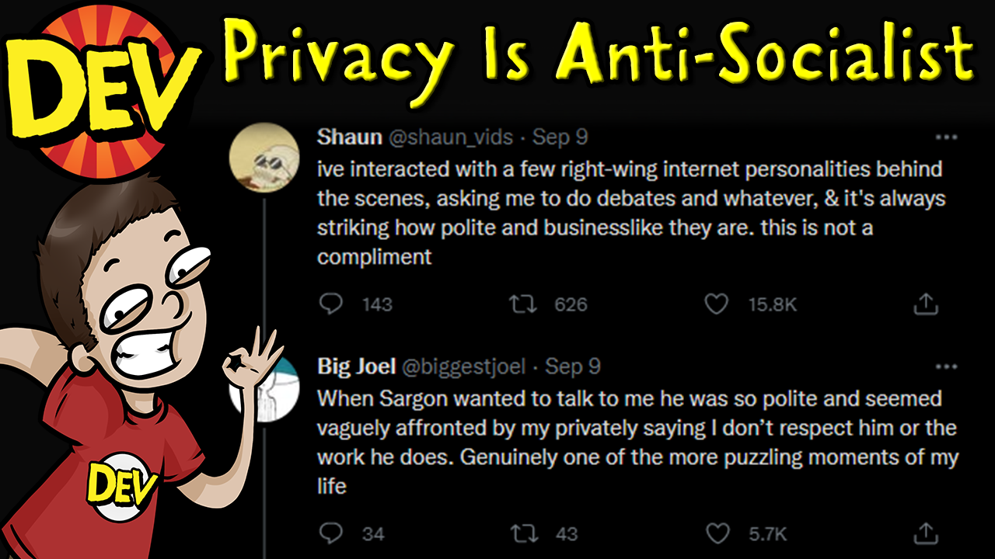Like Shaun's tweet
This screenshot has width=995, height=559.
(716, 304)
